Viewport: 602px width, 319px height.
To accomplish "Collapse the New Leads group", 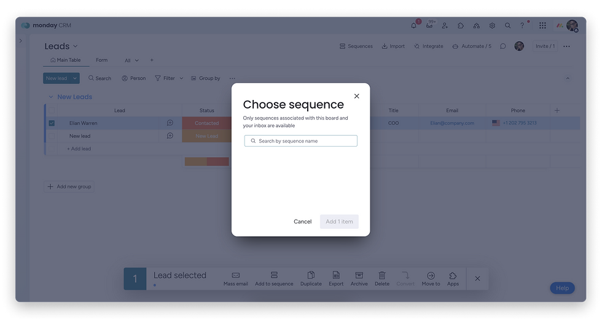I will [50, 97].
